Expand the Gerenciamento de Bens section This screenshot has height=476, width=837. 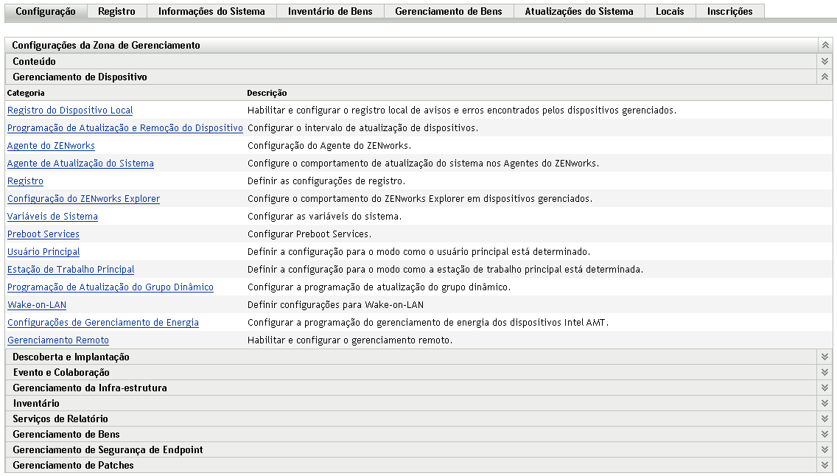click(x=824, y=434)
